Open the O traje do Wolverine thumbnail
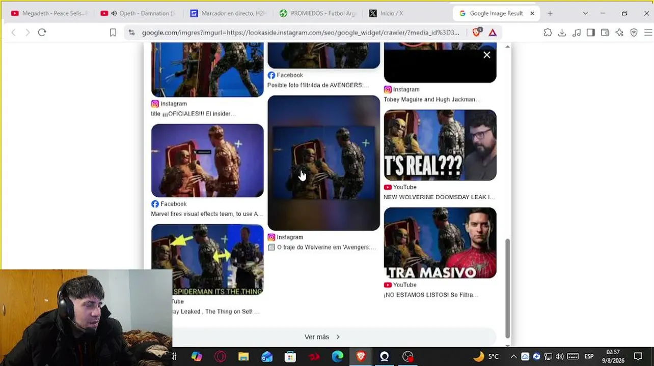Screen dimensions: 654x366 click(x=324, y=163)
